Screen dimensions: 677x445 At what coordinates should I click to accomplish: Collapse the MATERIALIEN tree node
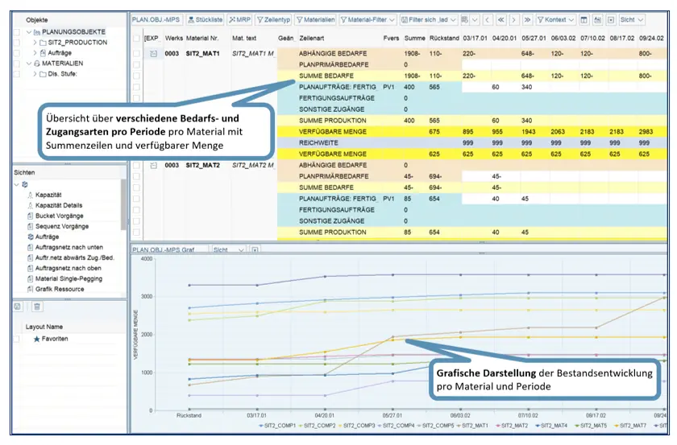pyautogui.click(x=29, y=64)
